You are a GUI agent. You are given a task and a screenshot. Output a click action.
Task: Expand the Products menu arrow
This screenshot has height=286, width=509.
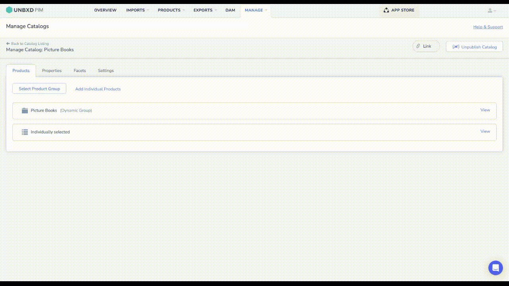(x=183, y=10)
